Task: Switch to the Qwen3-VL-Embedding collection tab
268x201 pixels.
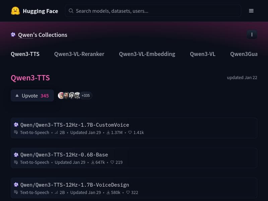Action: tap(147, 54)
